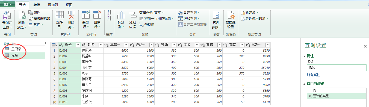Image resolution: width=369 pixels, height=107 pixels.
Task: Click Use First Row as Headers (将第一行用作标题)
Action: tap(156, 19)
